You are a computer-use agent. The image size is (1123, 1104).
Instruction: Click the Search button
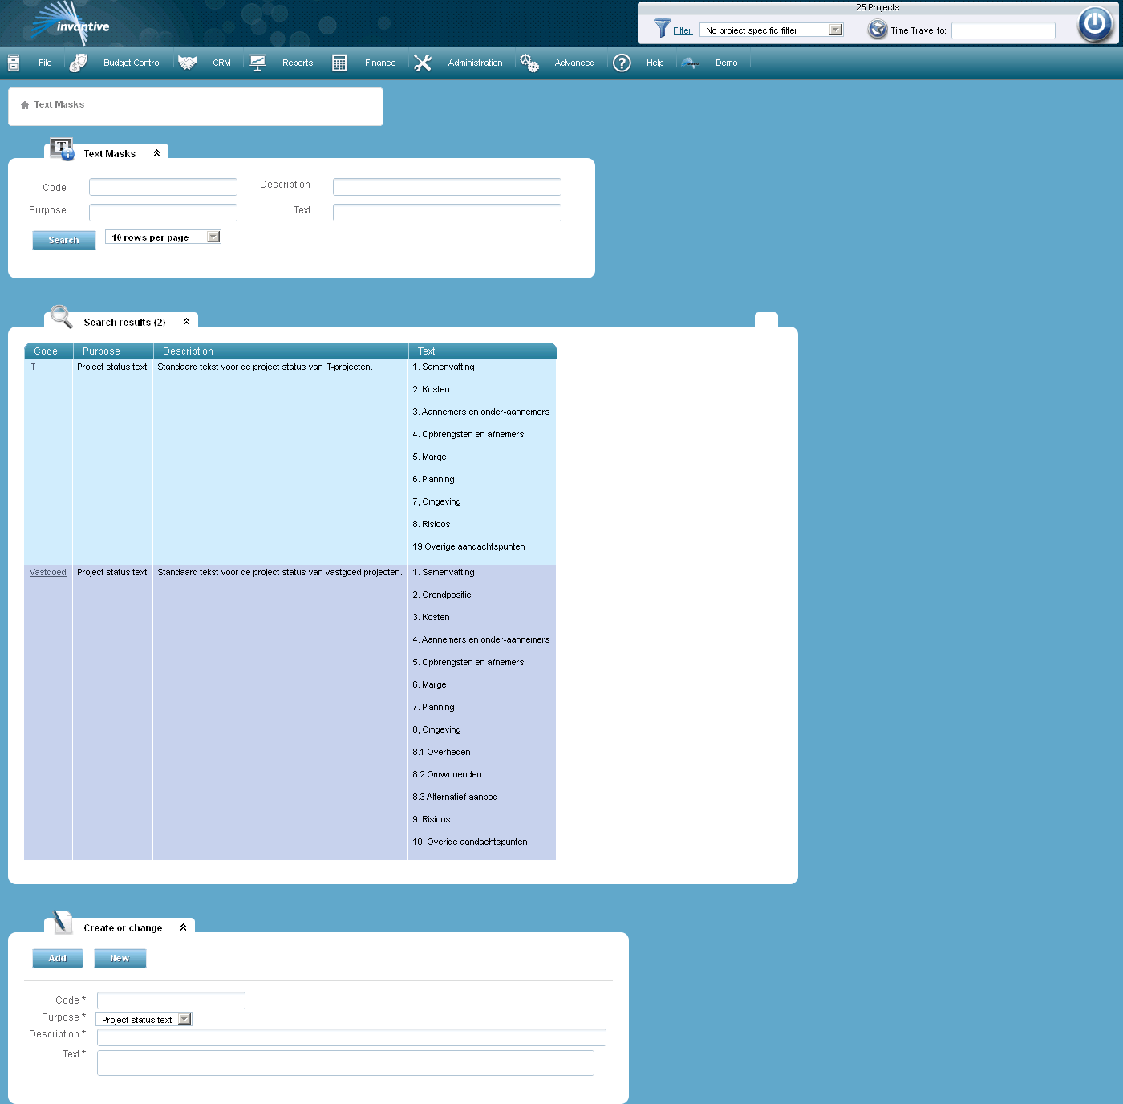point(63,240)
